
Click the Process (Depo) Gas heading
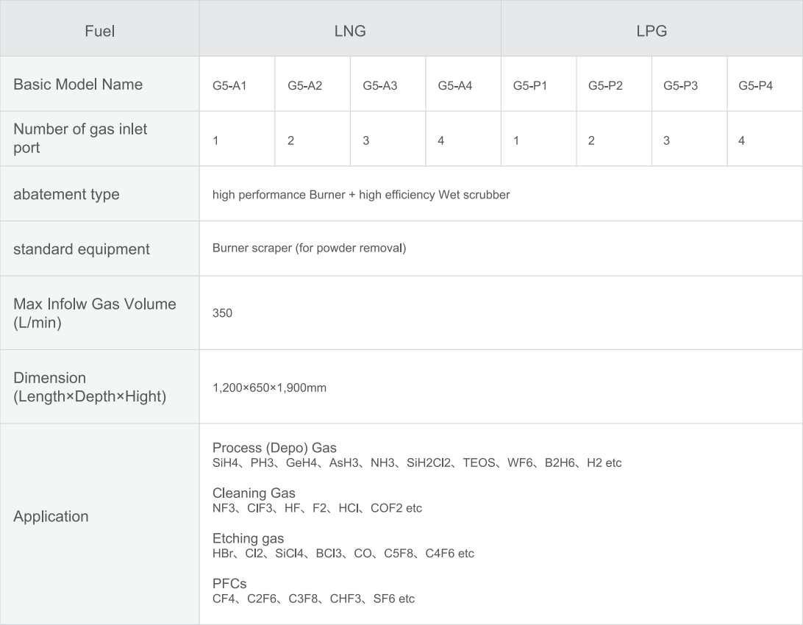(274, 448)
